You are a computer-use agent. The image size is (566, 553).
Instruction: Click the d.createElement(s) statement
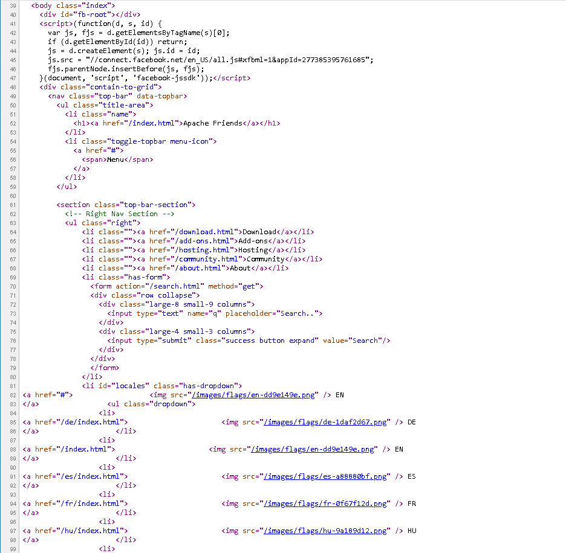[x=109, y=51]
